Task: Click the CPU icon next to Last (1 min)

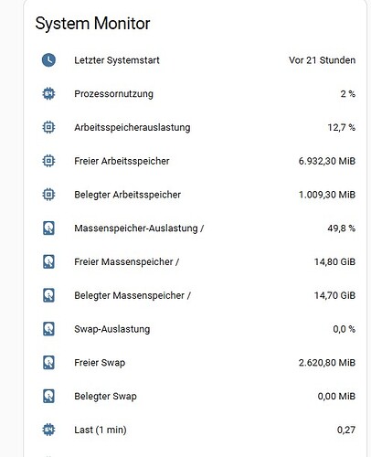Action: [x=48, y=430]
